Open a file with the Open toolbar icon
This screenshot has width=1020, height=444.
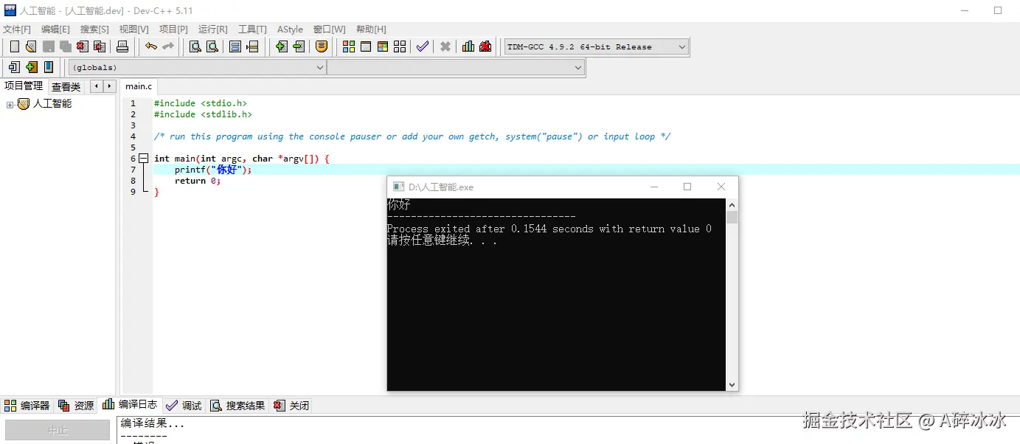(x=31, y=46)
